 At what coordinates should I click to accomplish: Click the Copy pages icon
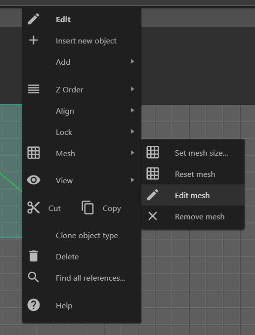[x=87, y=208]
